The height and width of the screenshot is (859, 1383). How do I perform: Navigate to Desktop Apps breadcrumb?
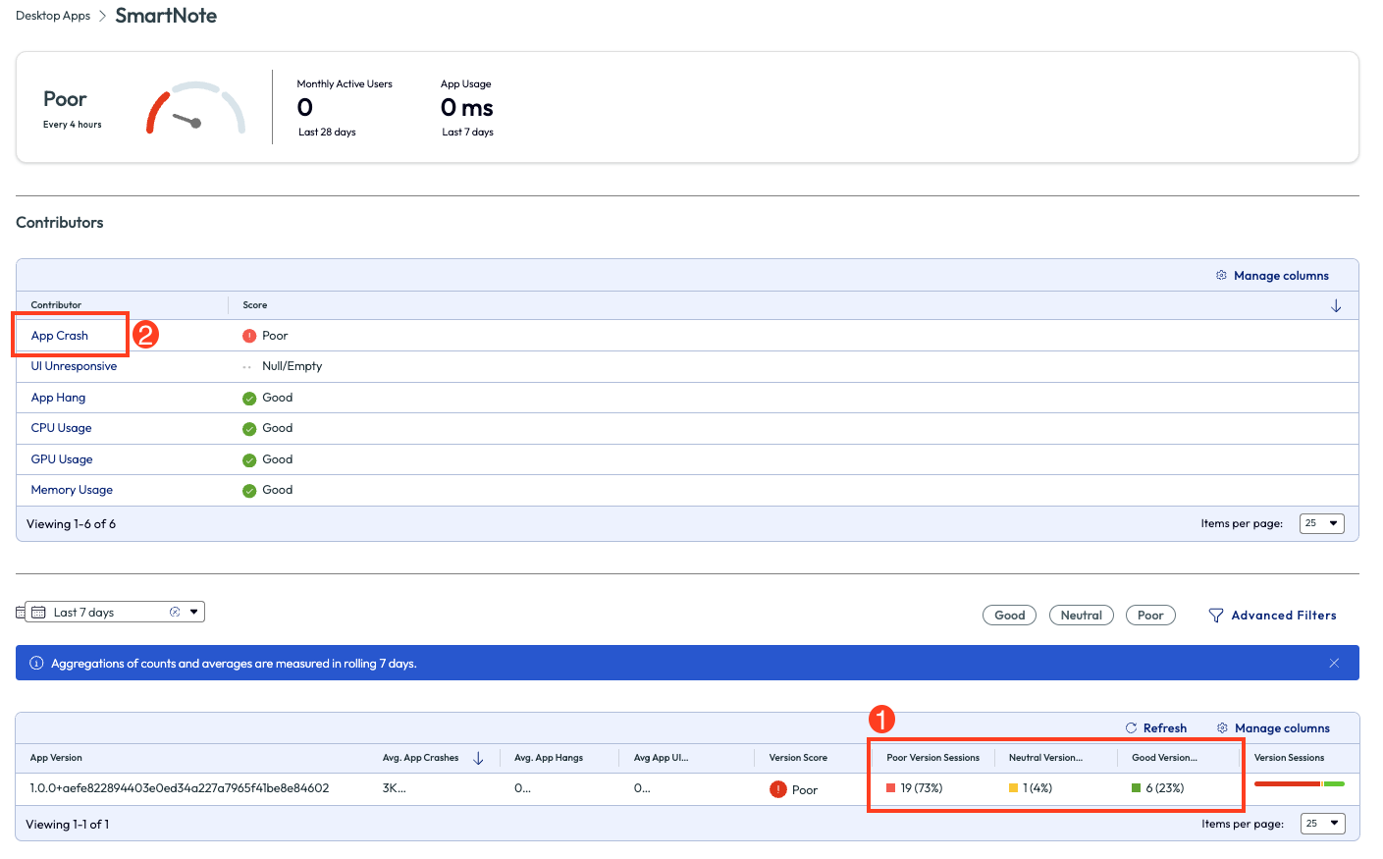52,15
